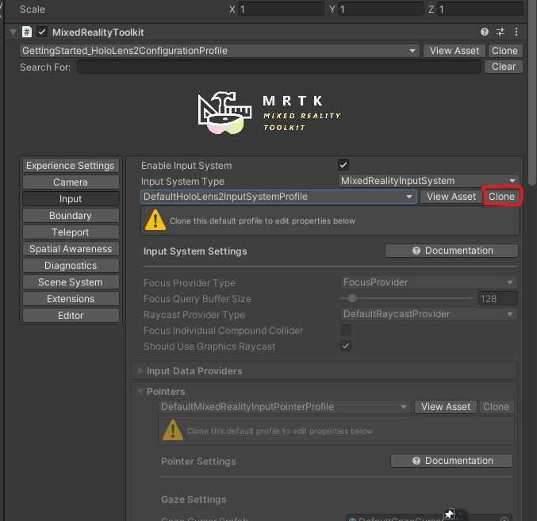Open MixedRealityToolkit component preset settings icon
Screen dimensions: 537x521
(501, 32)
